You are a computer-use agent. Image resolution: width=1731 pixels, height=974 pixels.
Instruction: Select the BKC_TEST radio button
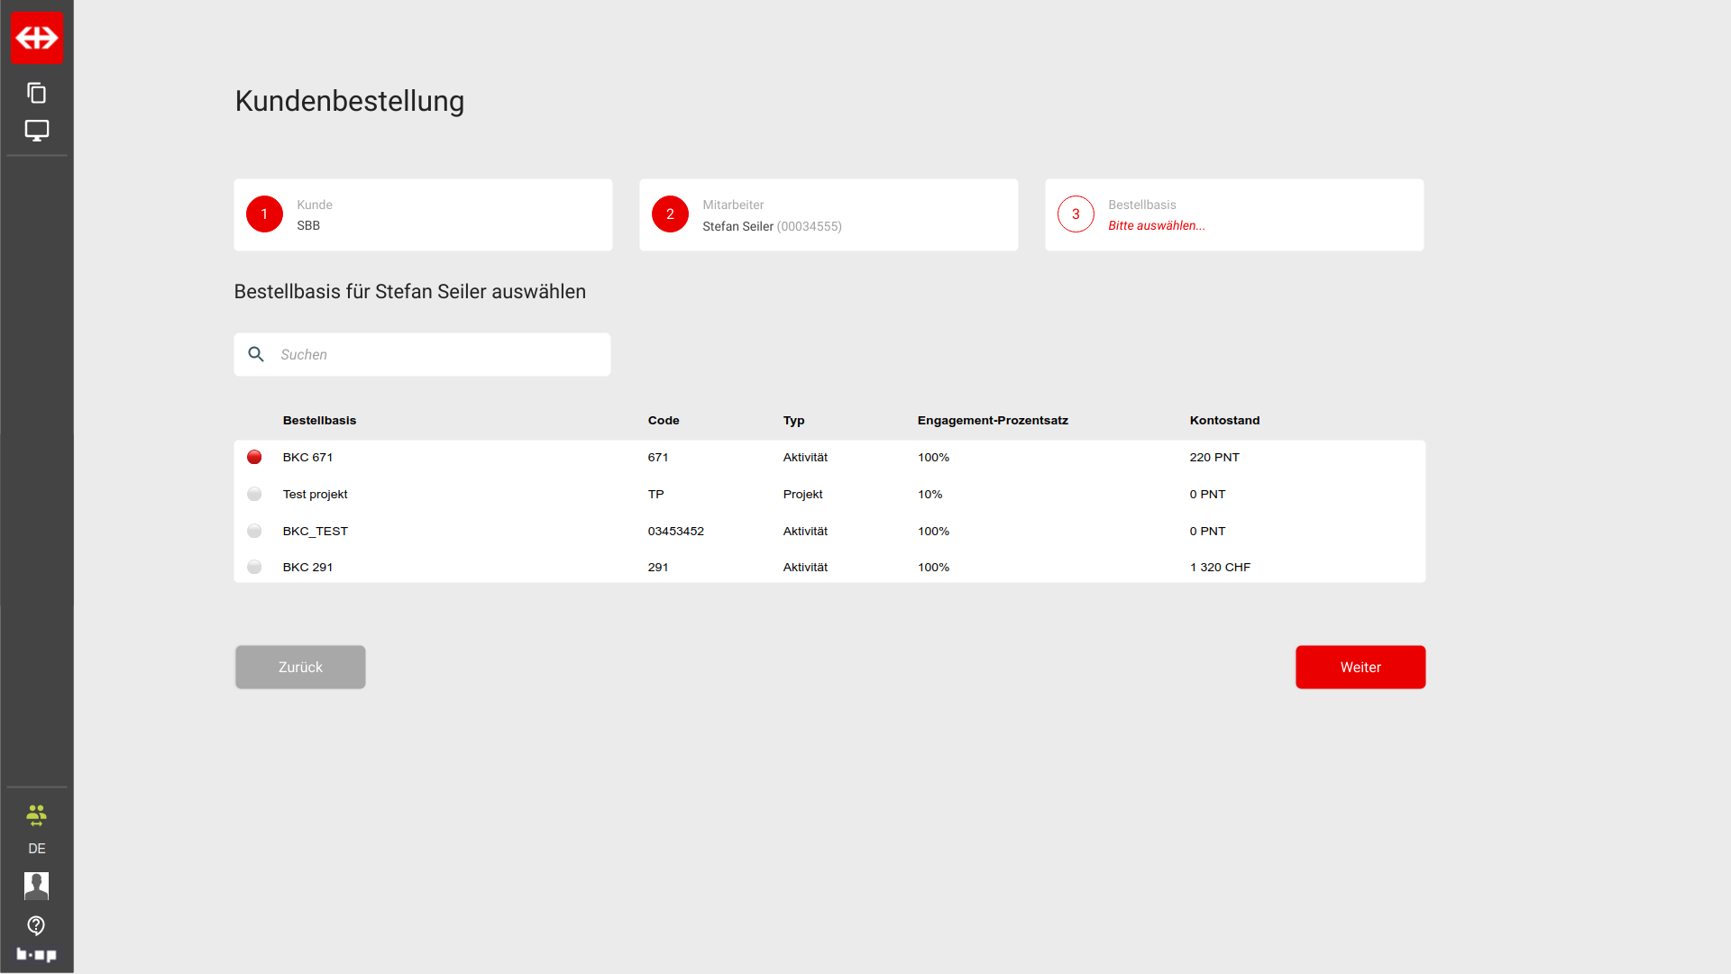(254, 532)
